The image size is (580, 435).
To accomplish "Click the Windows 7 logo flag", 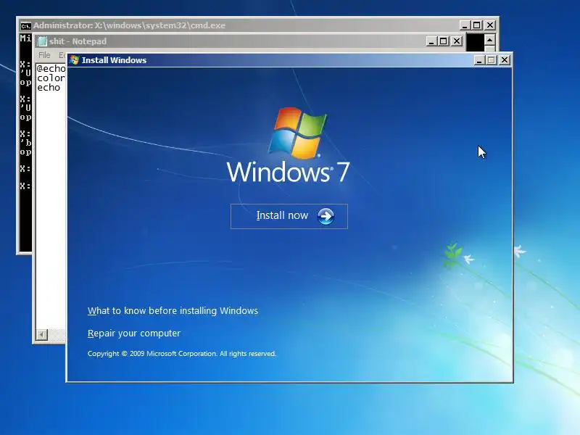I will click(x=297, y=133).
